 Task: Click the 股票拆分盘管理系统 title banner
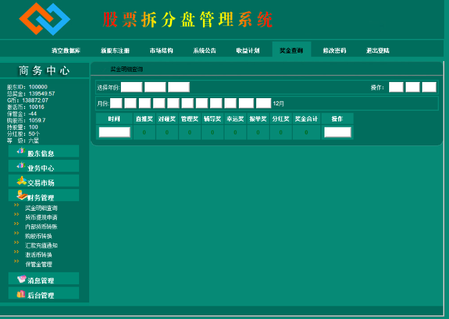[x=187, y=20]
